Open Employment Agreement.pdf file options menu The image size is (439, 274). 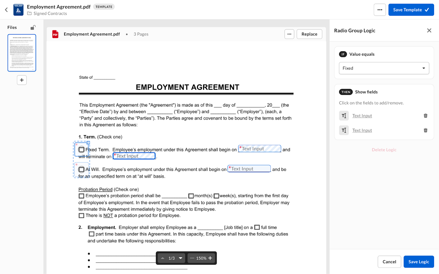tap(289, 34)
